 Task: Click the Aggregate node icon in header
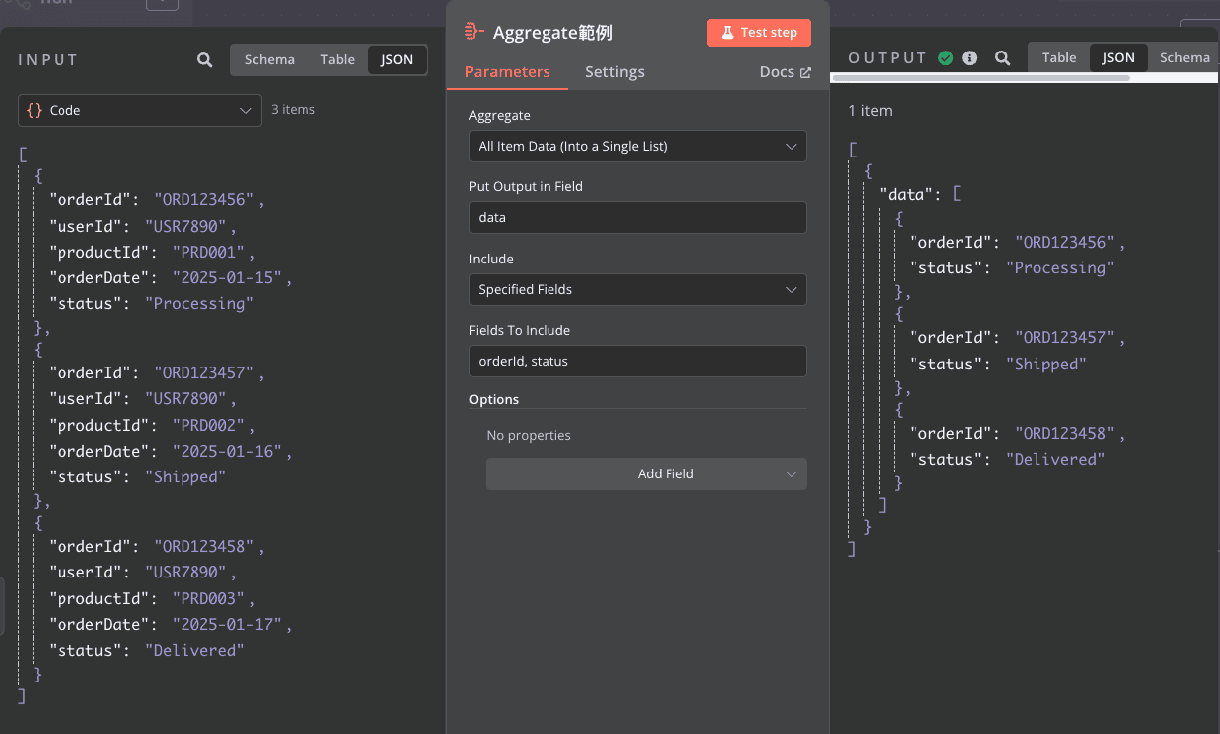[475, 32]
